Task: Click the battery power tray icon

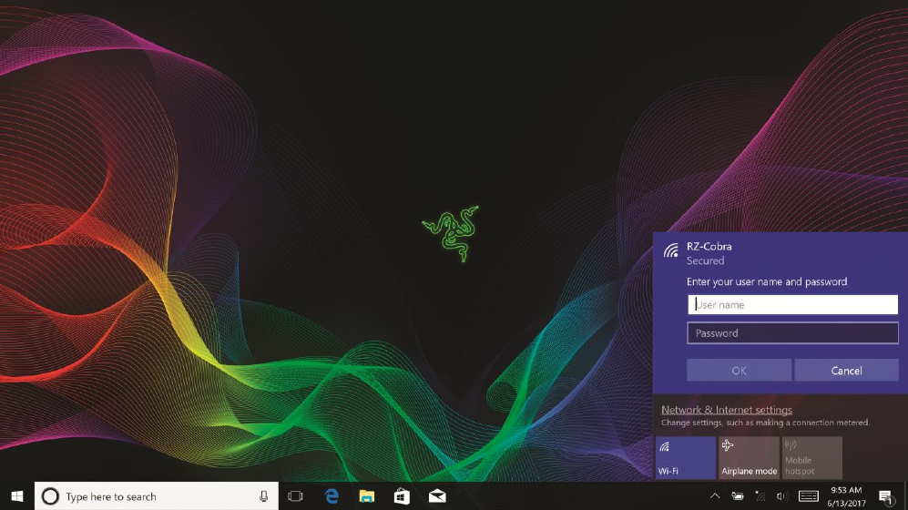Action: [x=737, y=496]
